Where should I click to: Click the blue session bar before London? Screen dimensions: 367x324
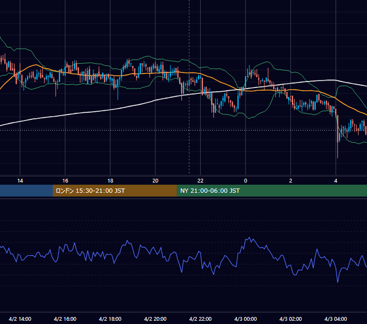pos(26,191)
